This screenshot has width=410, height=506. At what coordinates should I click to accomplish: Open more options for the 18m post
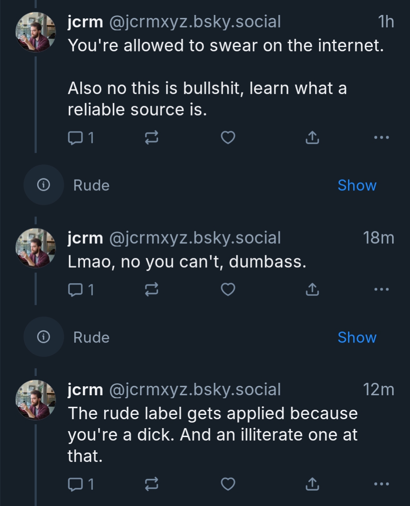(x=381, y=290)
